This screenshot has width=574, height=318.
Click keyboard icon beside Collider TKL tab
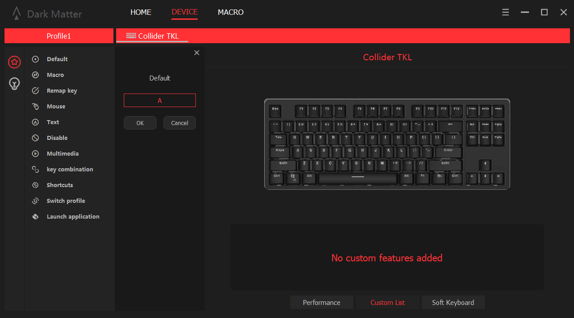coord(131,36)
